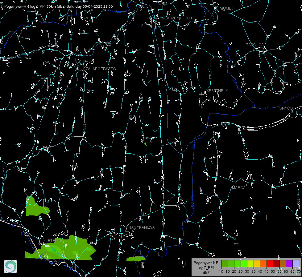Click the TAPOLCA city label

pos(255,45)
